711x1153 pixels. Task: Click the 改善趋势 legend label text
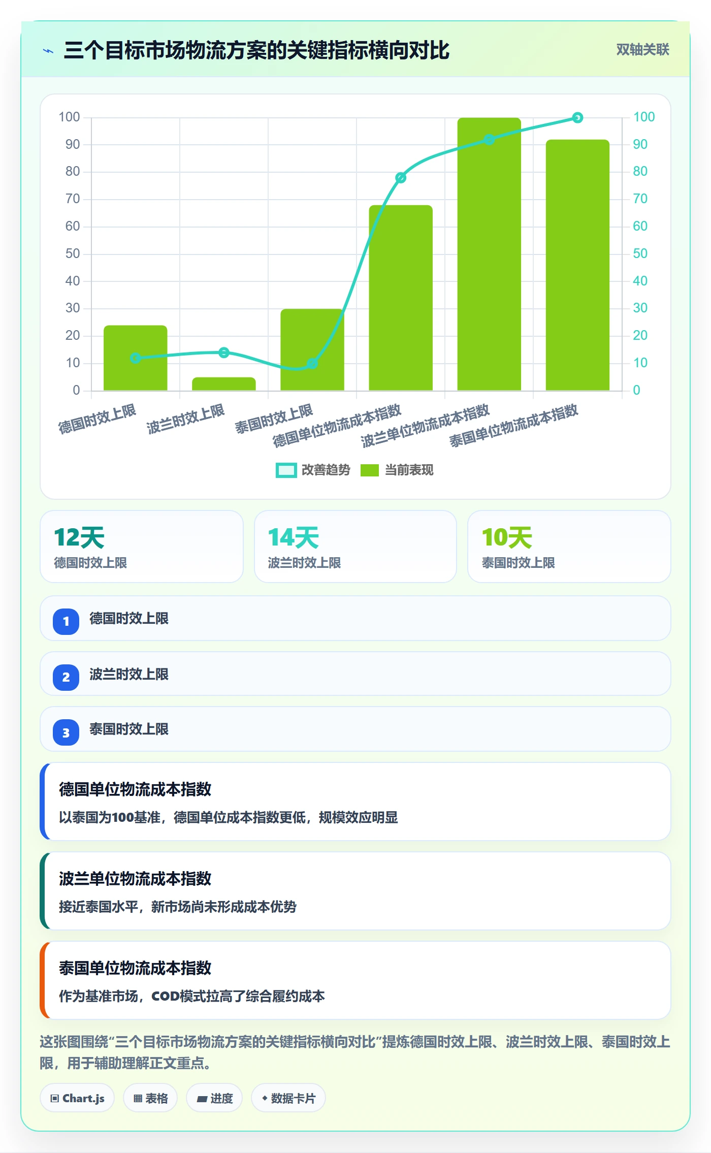tap(326, 470)
